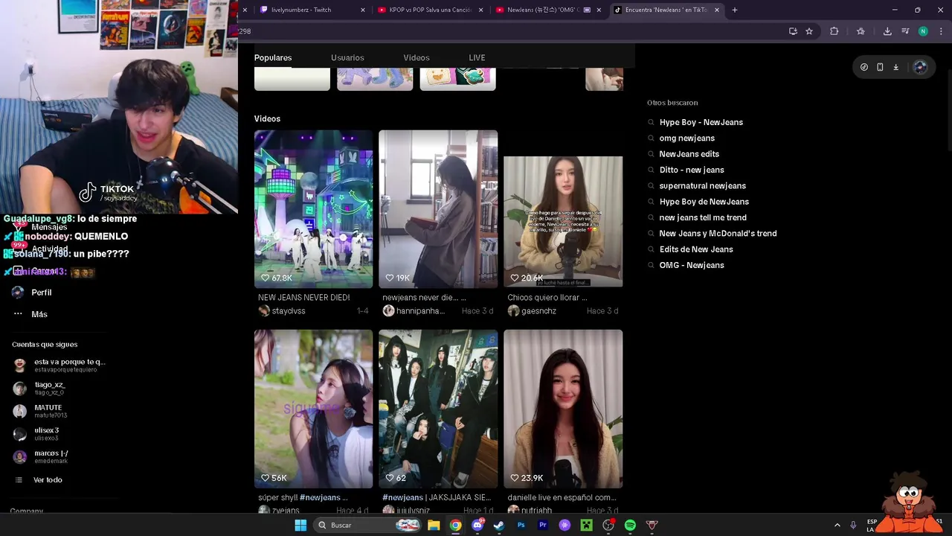The width and height of the screenshot is (952, 536).
Task: Open OBS Studio from the taskbar
Action: 608,525
